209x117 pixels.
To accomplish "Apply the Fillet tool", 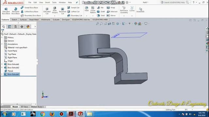I will pos(87,9).
